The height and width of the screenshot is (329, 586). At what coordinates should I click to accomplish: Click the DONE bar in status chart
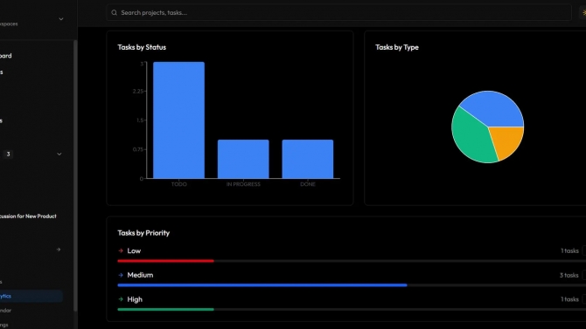308,159
